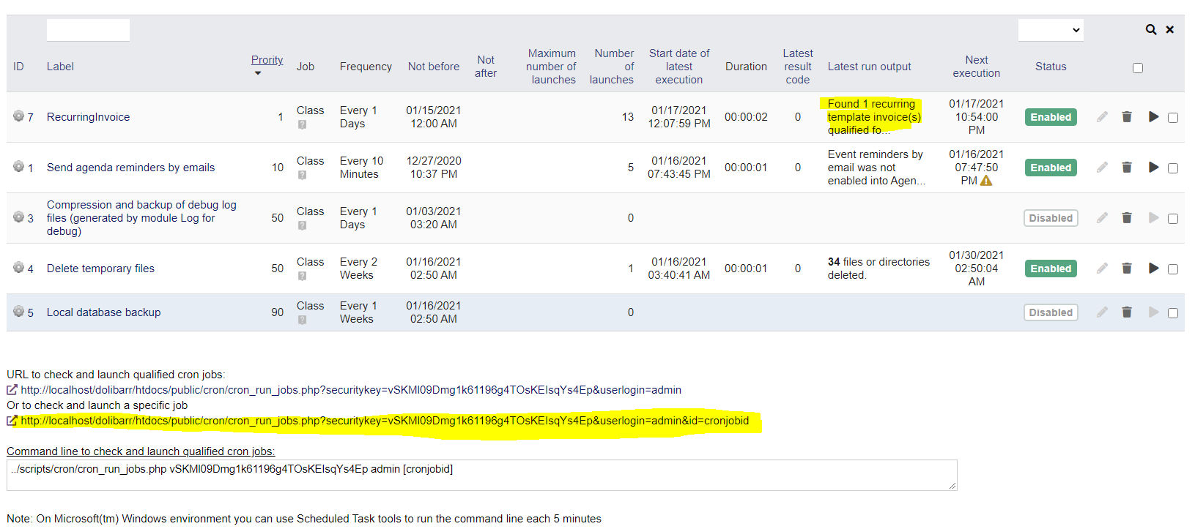Click the Status column header
Viewport: 1195px width, 529px height.
pos(1050,67)
